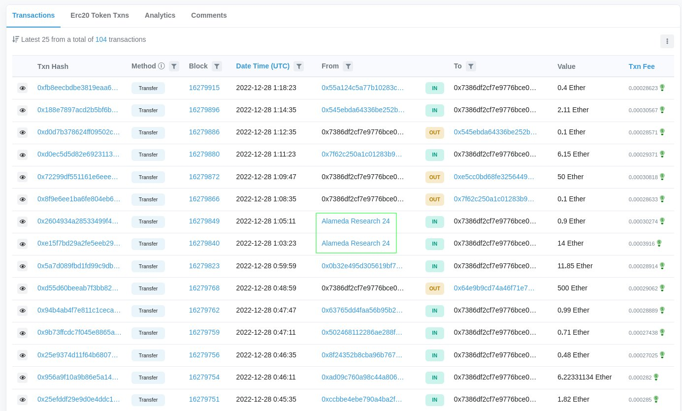Click the sort icon beside Latest 25

16,39
